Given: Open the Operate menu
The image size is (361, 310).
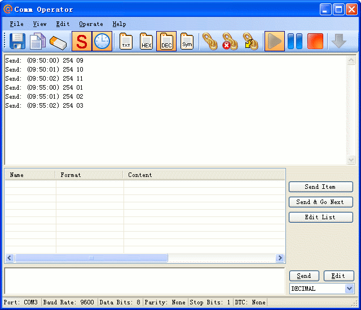Looking at the screenshot, I should tap(91, 24).
